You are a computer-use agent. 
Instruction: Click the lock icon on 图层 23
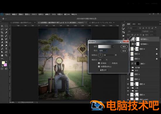coord(157,49)
